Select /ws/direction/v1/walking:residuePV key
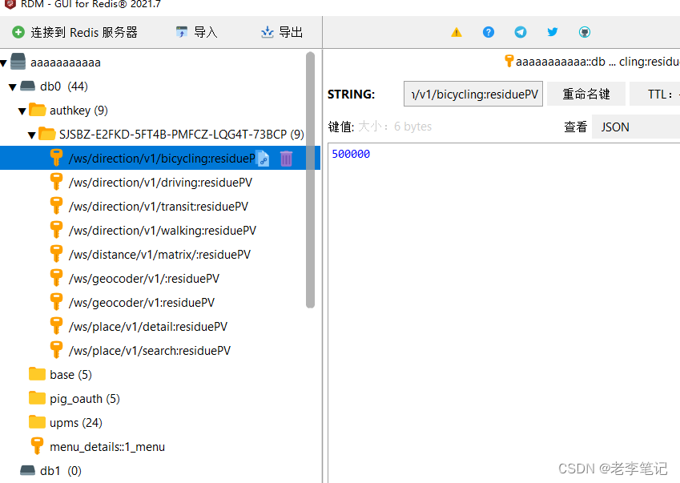 [x=163, y=230]
